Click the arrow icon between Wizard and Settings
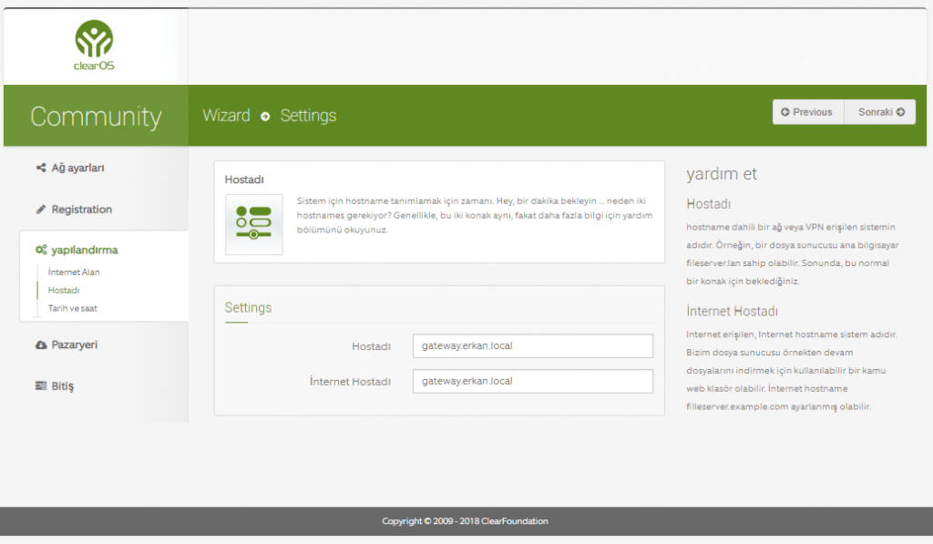The width and height of the screenshot is (933, 544). click(265, 117)
